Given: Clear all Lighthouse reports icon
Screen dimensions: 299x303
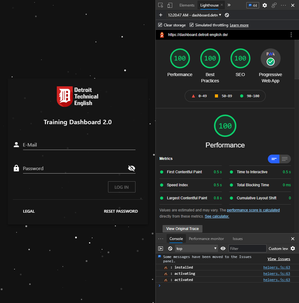Looking at the screenshot, I should [x=227, y=15].
